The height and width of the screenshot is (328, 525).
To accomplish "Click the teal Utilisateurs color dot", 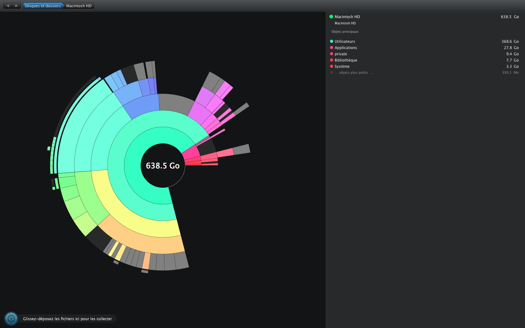I will [332, 41].
